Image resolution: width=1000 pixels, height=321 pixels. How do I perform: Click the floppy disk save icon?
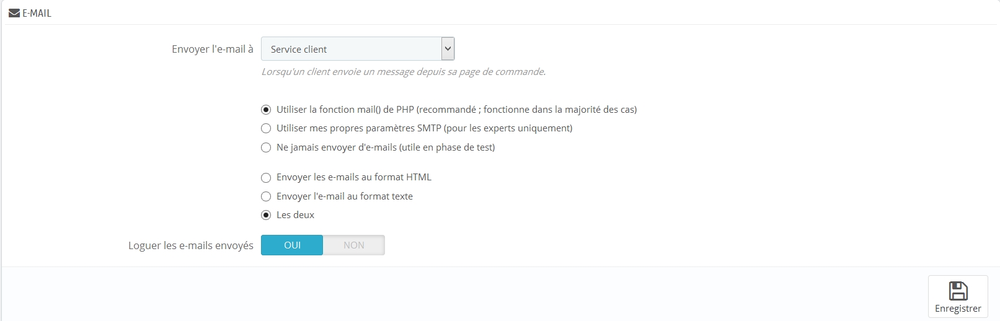click(958, 291)
